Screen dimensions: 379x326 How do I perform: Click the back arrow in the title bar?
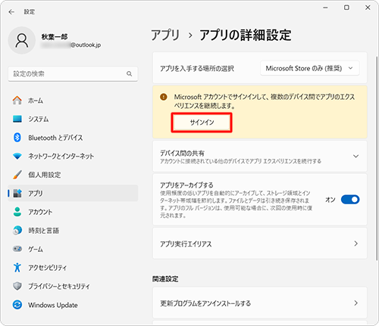point(11,12)
